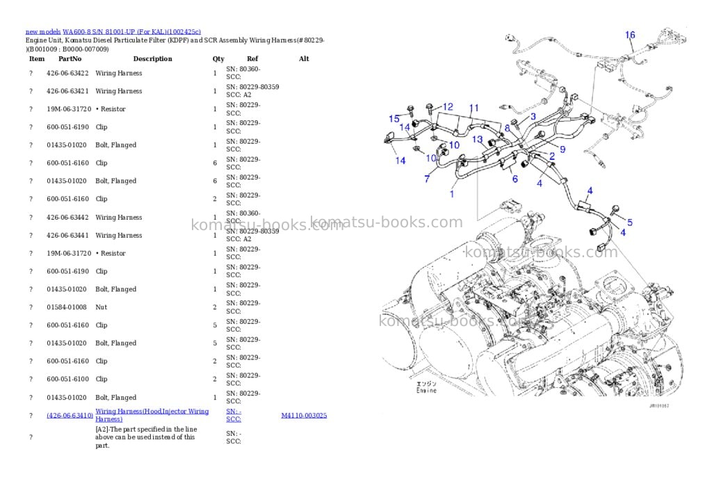The height and width of the screenshot is (504, 712).
Task: Click callout number 15 in diagram
Action: 394,119
